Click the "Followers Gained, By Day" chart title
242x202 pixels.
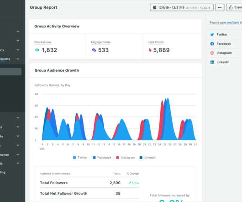(x=53, y=85)
